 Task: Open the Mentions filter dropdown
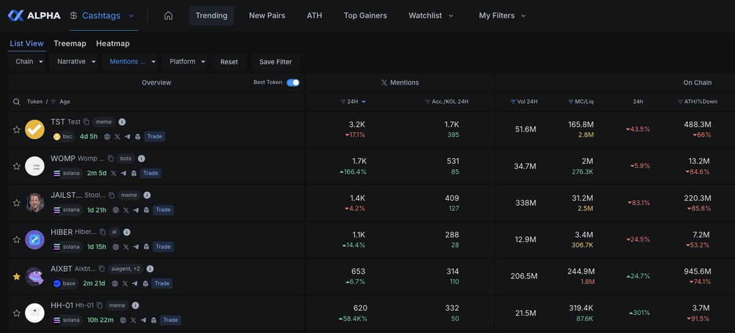[x=132, y=62]
